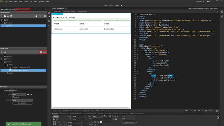
Task: Open the Window menu
Action: point(41,1)
